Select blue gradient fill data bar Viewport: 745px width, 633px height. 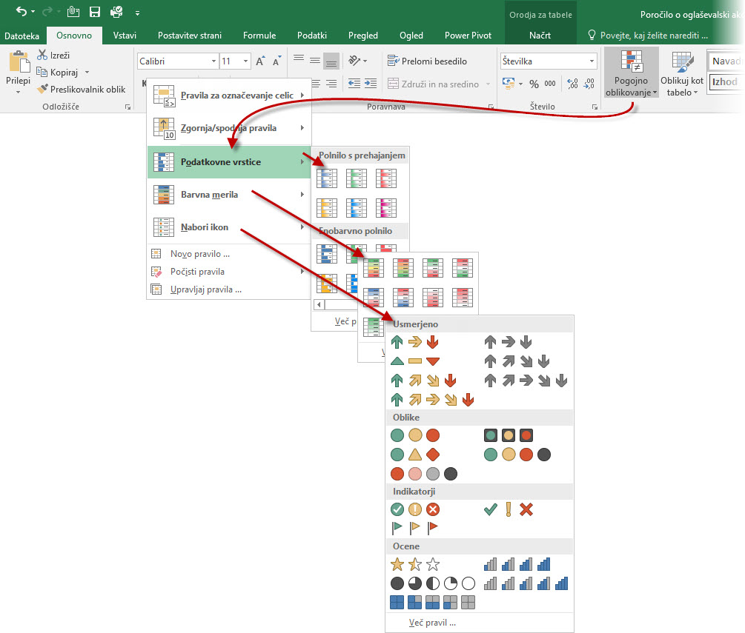pyautogui.click(x=327, y=179)
